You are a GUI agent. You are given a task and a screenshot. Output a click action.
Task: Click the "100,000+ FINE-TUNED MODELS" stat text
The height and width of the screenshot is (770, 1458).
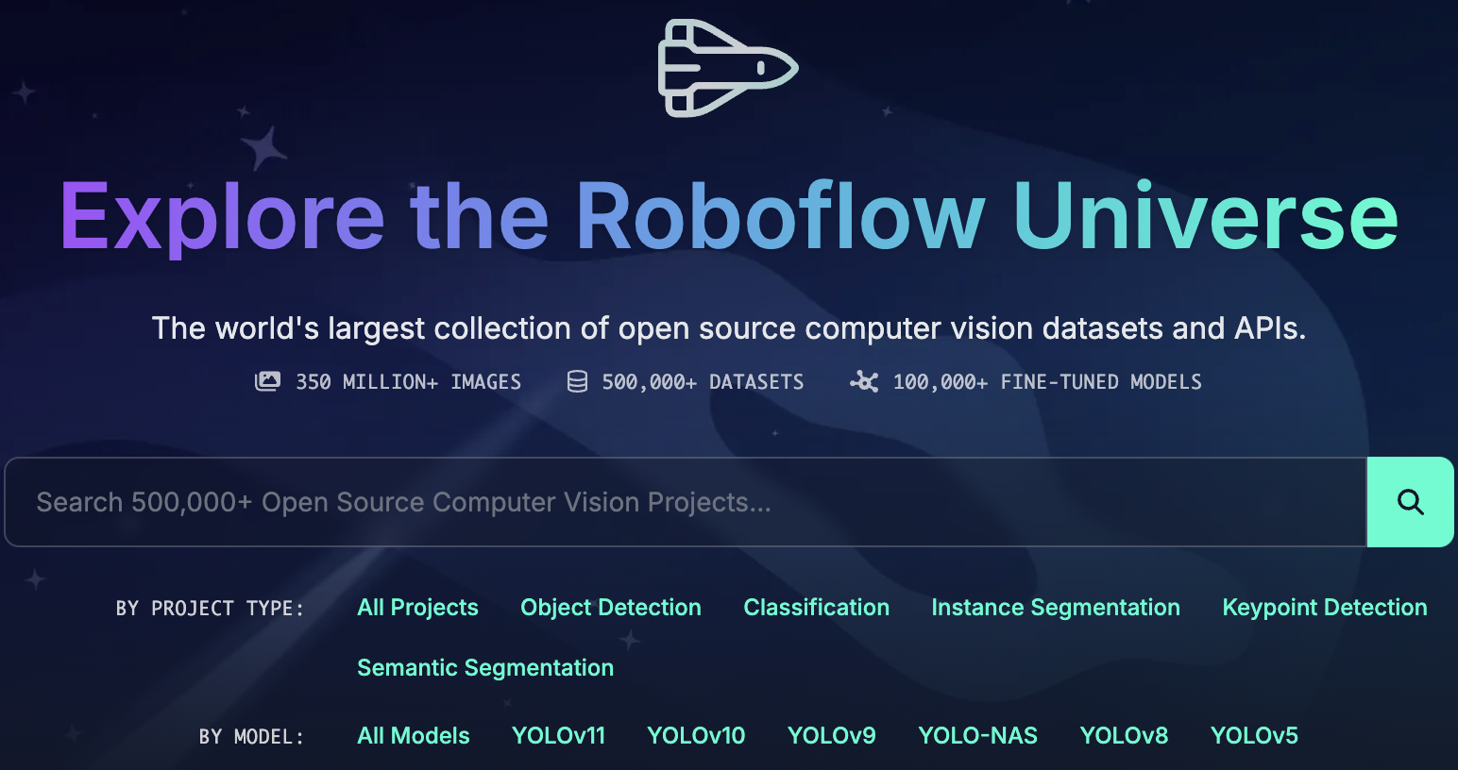pos(1048,382)
